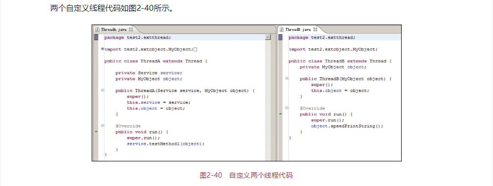Collapse the ThreadA constructor fold
The height and width of the screenshot is (186, 493).
click(x=102, y=91)
